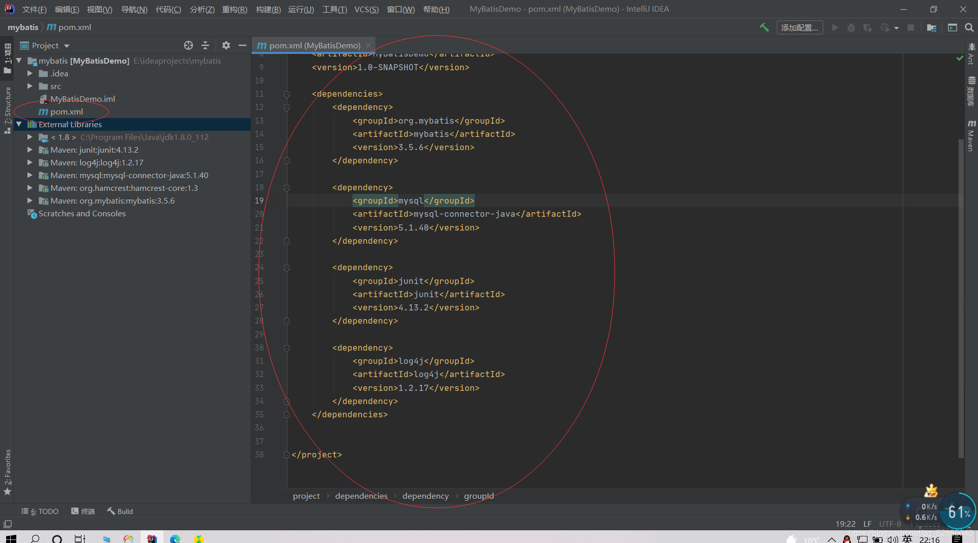The height and width of the screenshot is (543, 978).
Task: Collapse External Libraries node
Action: click(x=19, y=124)
